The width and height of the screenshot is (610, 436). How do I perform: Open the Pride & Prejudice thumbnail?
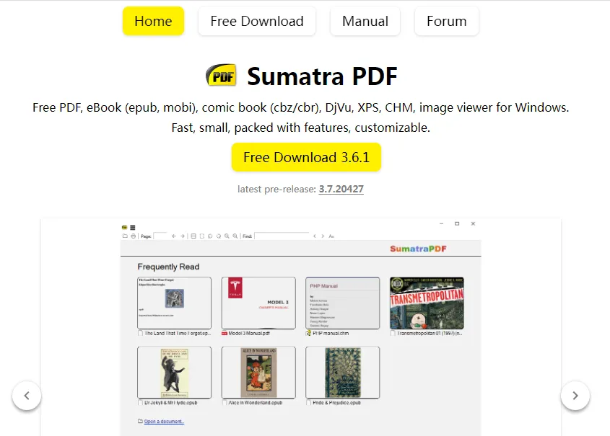342,373
